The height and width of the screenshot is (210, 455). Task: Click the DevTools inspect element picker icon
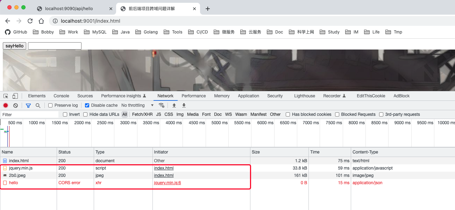(x=6, y=96)
